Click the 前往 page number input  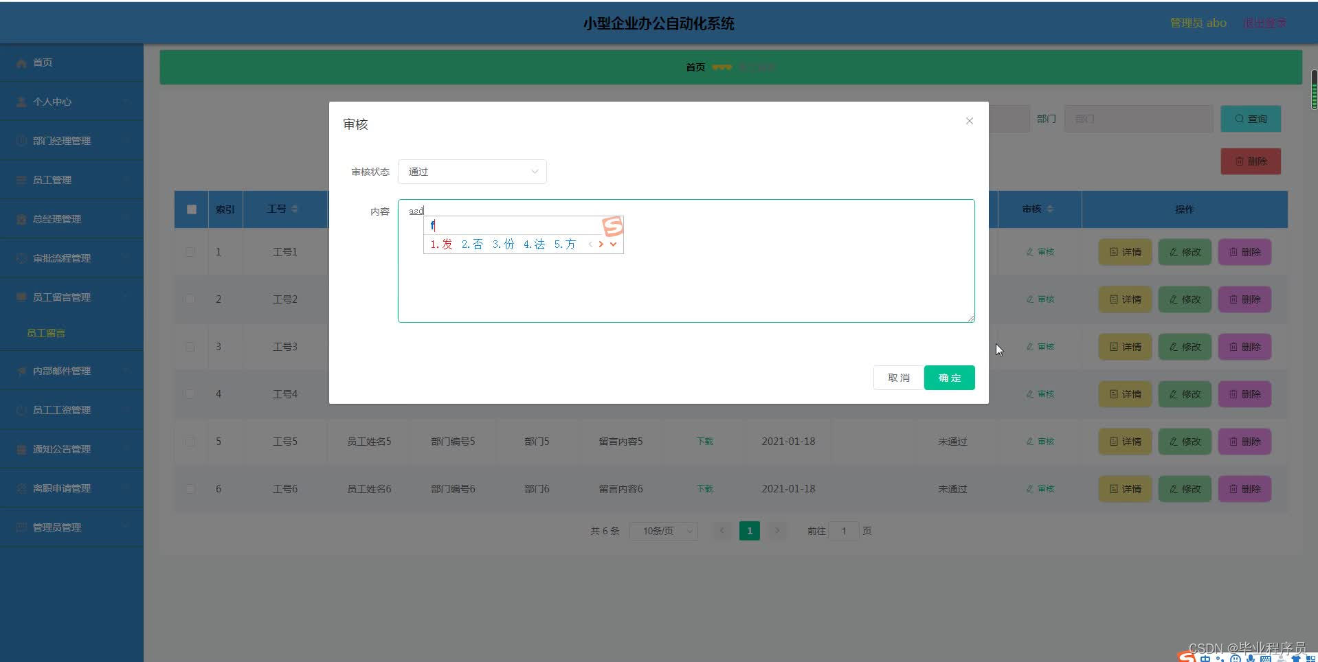pyautogui.click(x=844, y=531)
